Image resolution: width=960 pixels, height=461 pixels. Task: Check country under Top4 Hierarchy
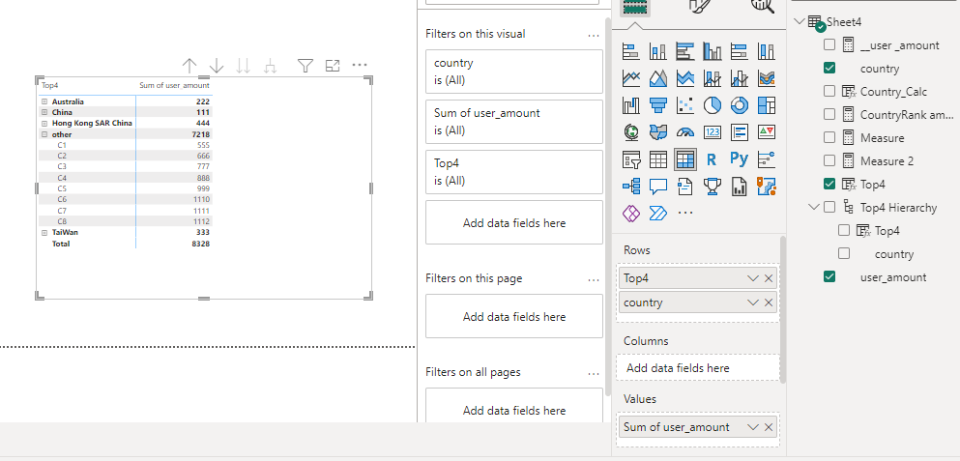[844, 253]
